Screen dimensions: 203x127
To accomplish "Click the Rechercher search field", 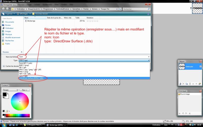I will pos(135,9).
